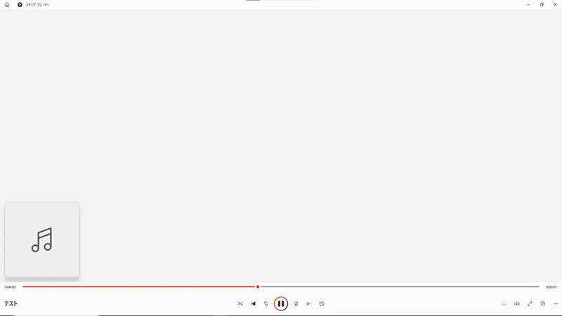Go to the previous track

[253, 304]
